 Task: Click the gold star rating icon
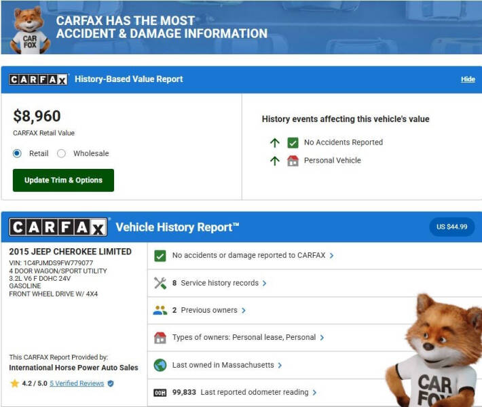point(14,383)
